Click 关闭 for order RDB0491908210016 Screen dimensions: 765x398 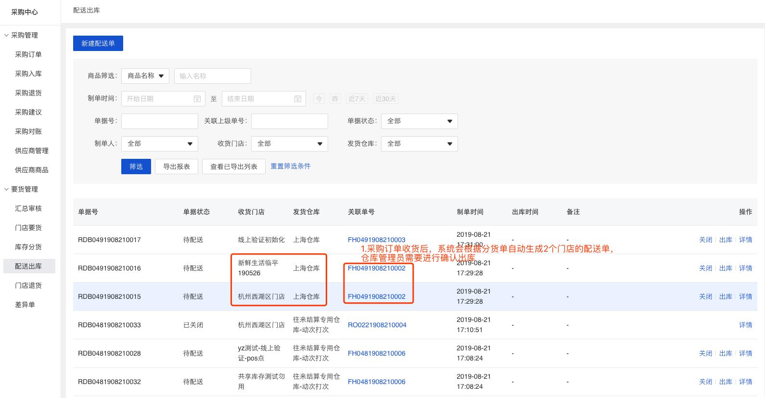click(x=705, y=268)
